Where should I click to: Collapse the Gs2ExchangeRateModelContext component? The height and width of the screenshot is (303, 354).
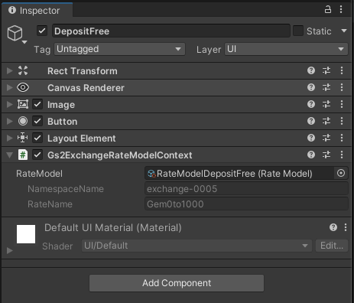pyautogui.click(x=10, y=155)
